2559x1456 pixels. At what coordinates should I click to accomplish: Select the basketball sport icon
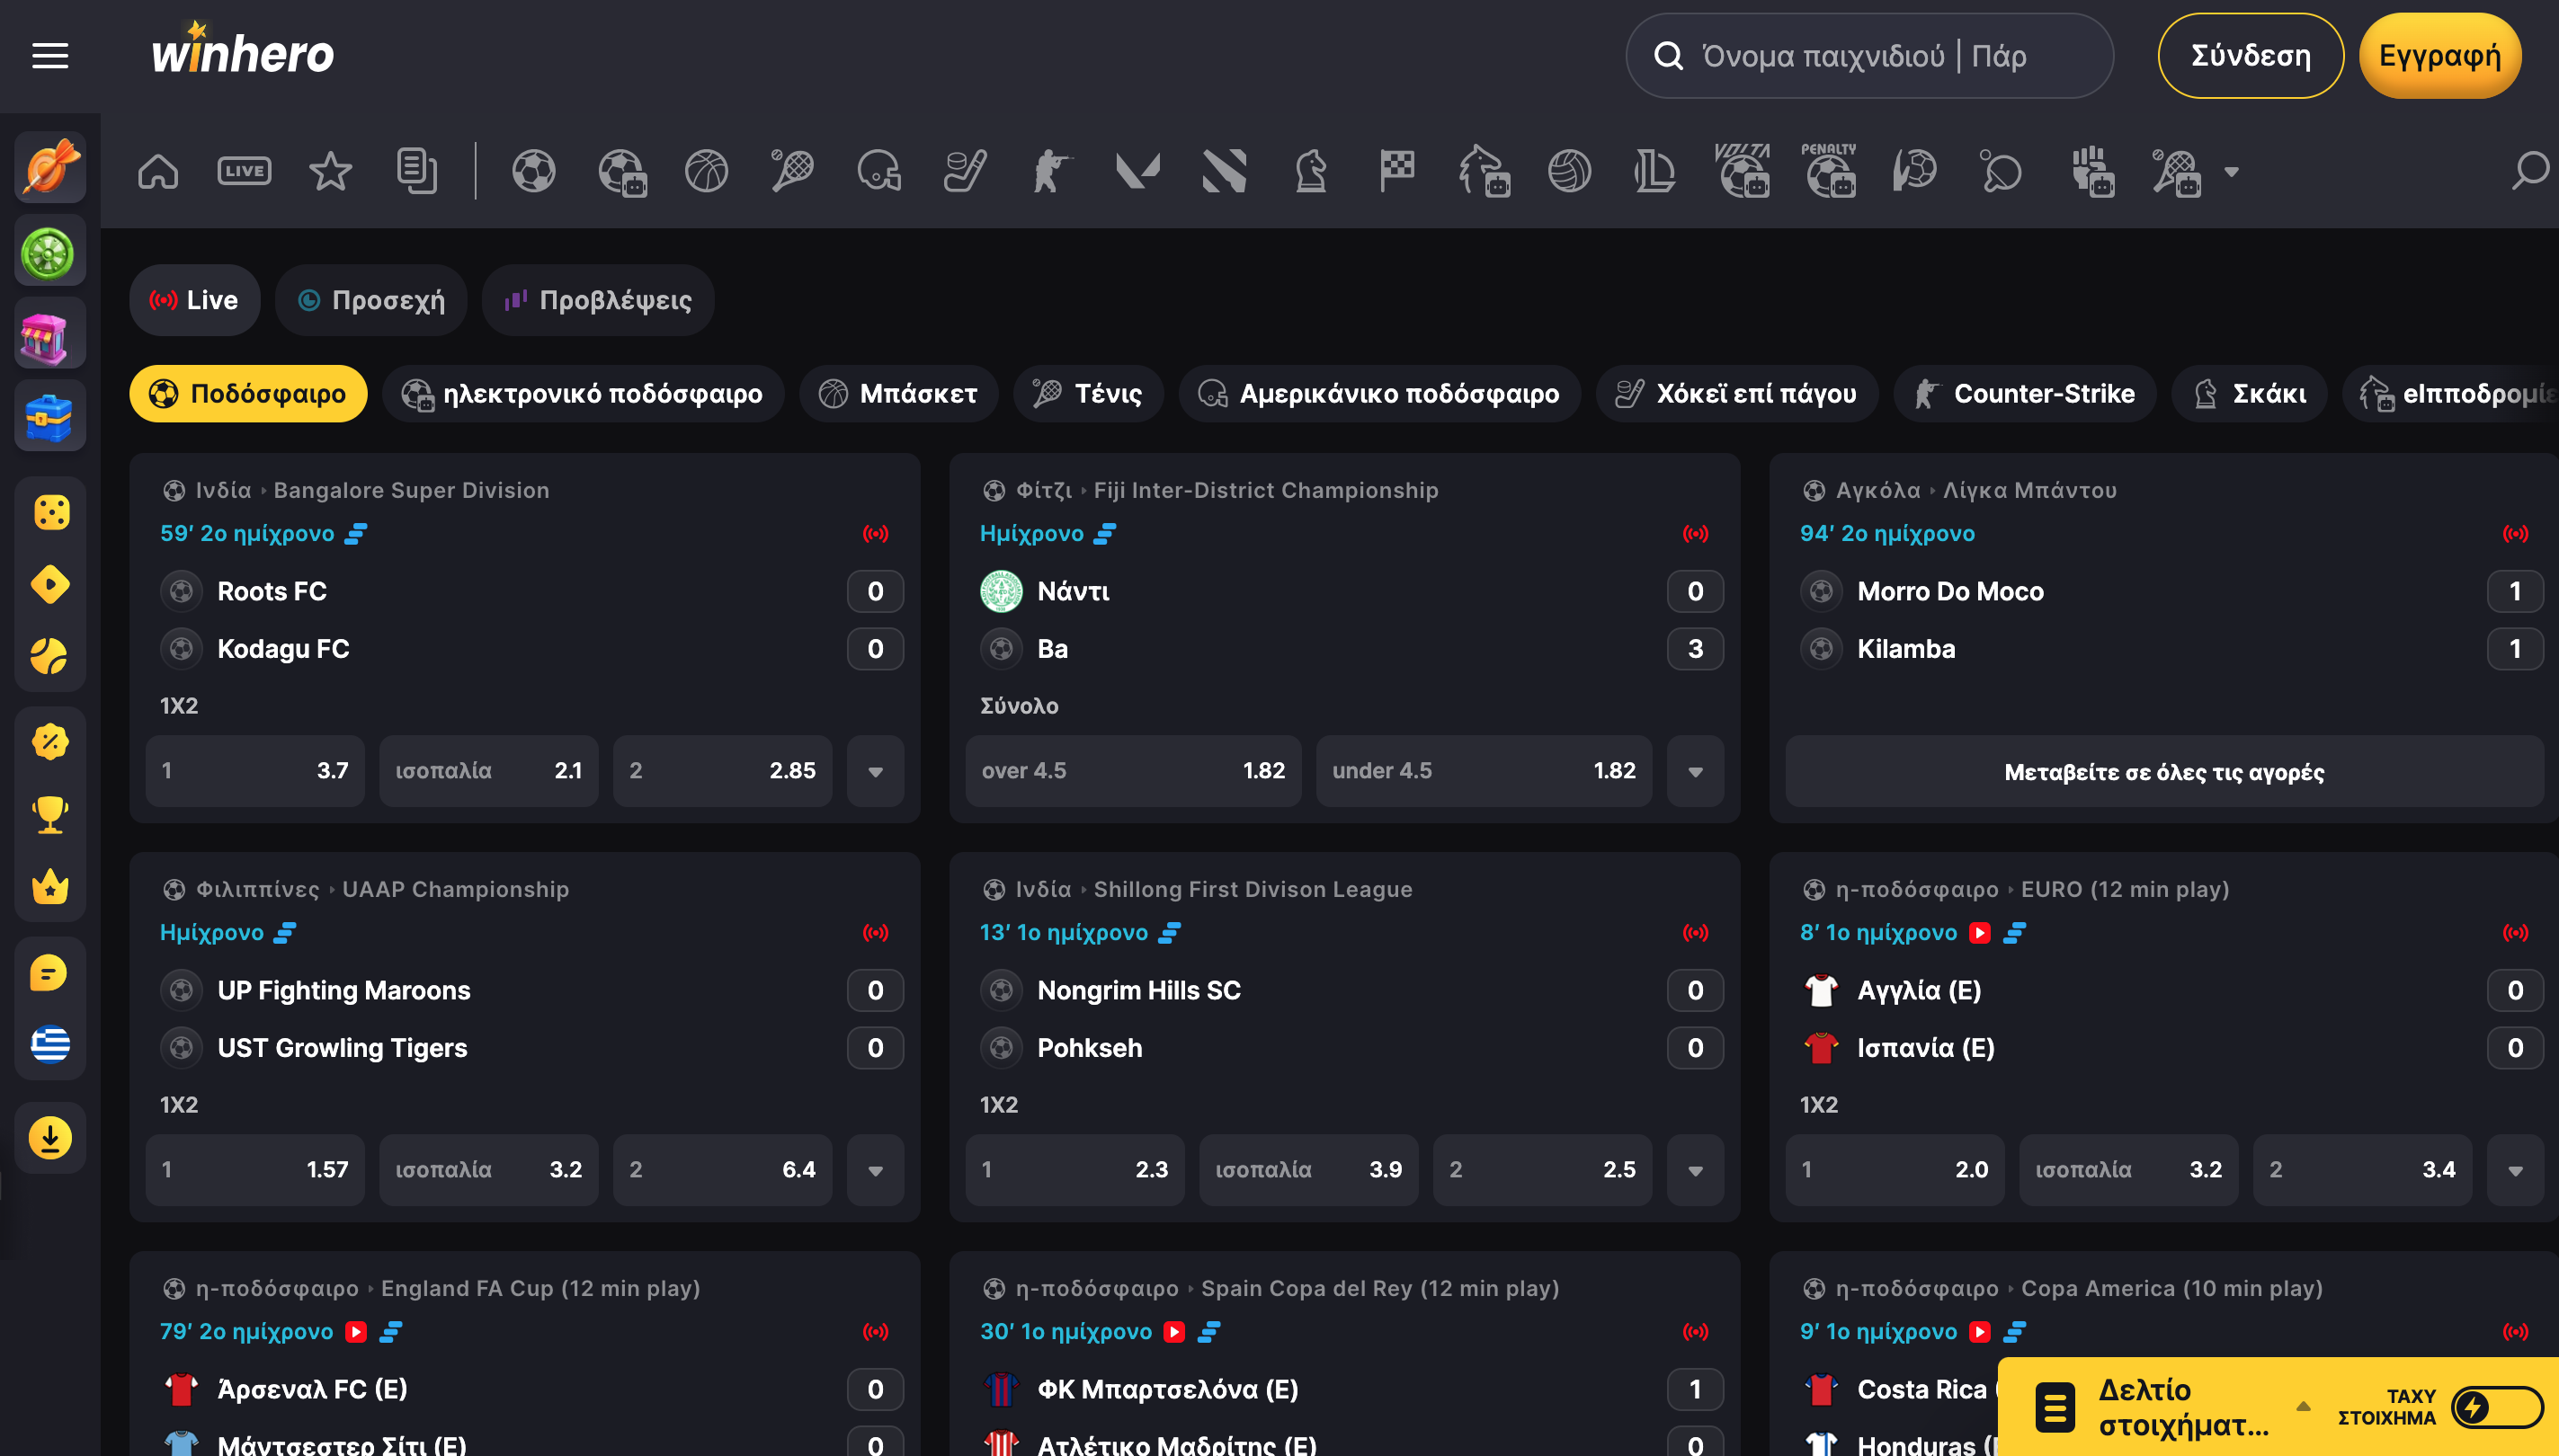pos(706,171)
